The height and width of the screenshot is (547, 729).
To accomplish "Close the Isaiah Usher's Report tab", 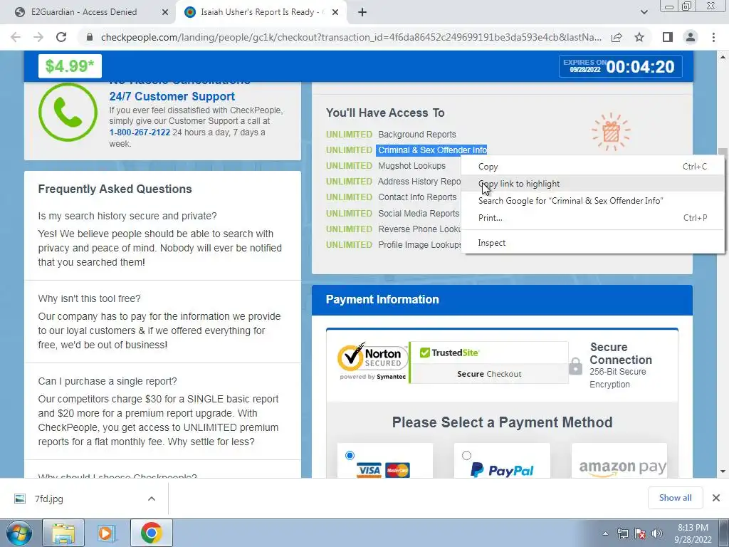I will click(x=335, y=12).
